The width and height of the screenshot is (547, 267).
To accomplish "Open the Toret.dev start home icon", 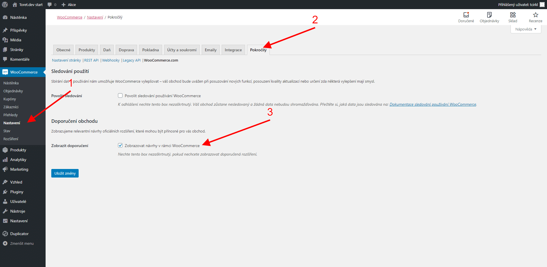I will (x=15, y=5).
